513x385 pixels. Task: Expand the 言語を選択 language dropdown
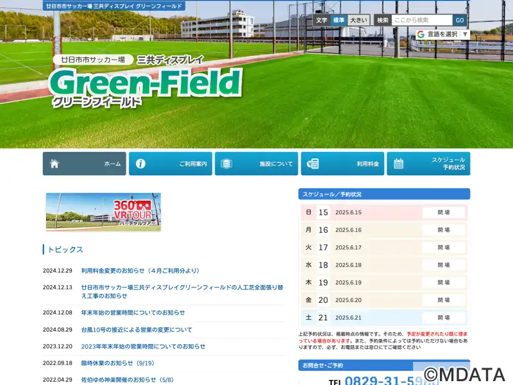click(442, 35)
